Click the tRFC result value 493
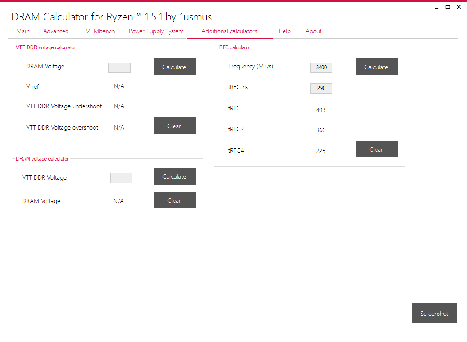 point(321,110)
